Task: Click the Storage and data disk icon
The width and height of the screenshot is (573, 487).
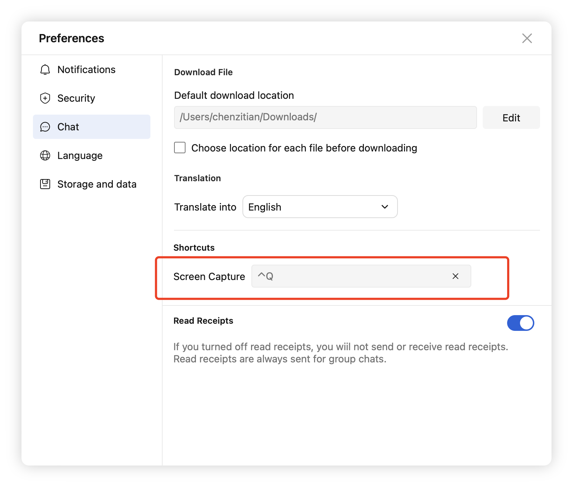Action: click(45, 184)
